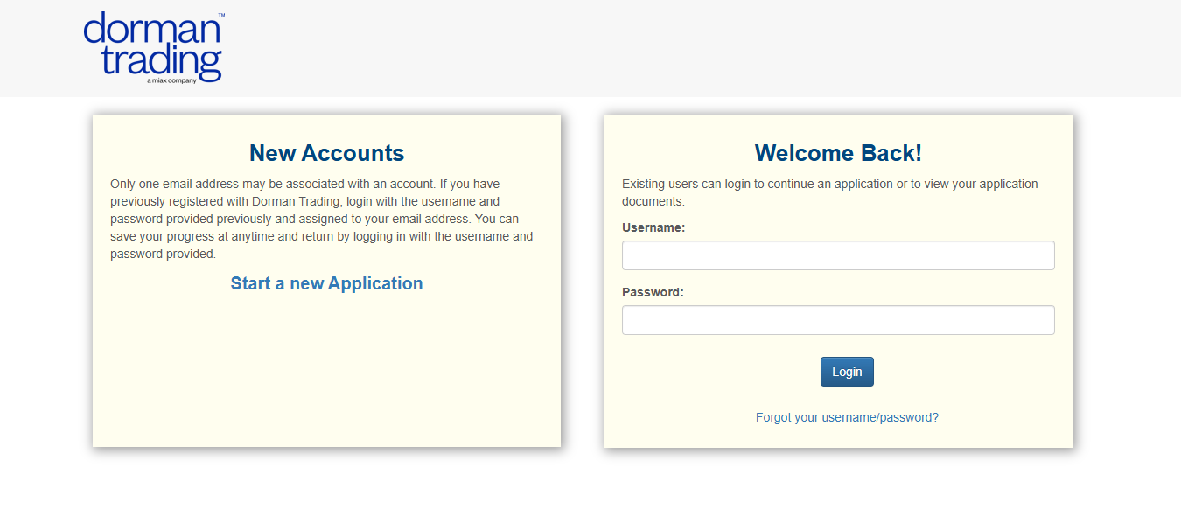Click the Password label text
Image resolution: width=1181 pixels, height=523 pixels.
click(x=652, y=292)
